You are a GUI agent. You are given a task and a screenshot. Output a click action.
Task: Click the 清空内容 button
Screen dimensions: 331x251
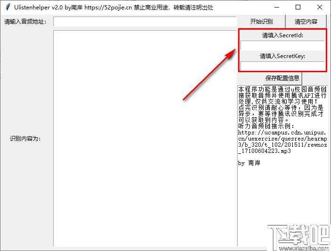click(x=306, y=21)
